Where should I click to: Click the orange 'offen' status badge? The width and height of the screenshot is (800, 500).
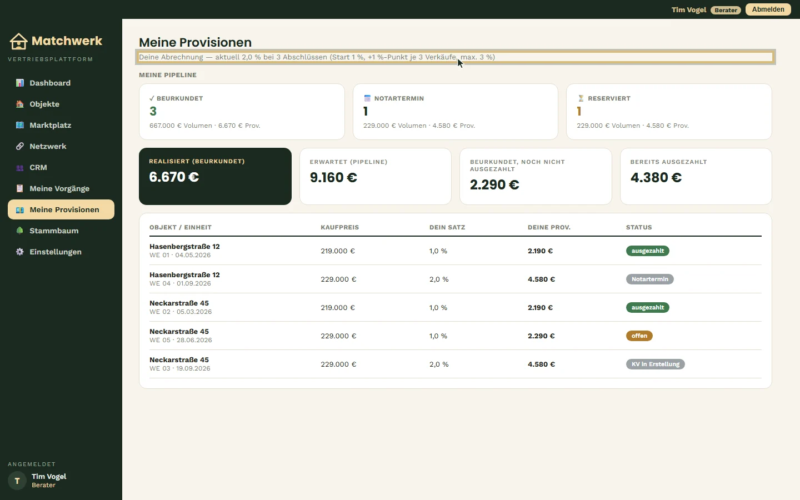639,336
